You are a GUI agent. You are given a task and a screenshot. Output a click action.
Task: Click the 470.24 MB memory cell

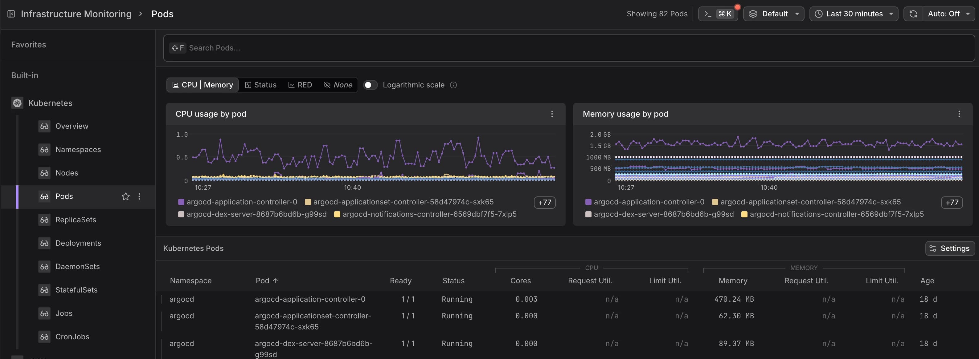pyautogui.click(x=734, y=299)
